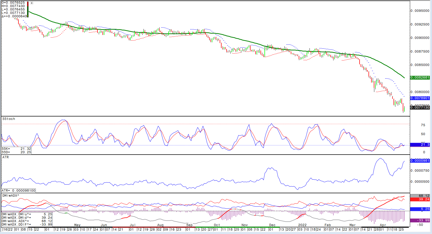Click the gray 68.12 ADX tag on right axis

[420, 196]
